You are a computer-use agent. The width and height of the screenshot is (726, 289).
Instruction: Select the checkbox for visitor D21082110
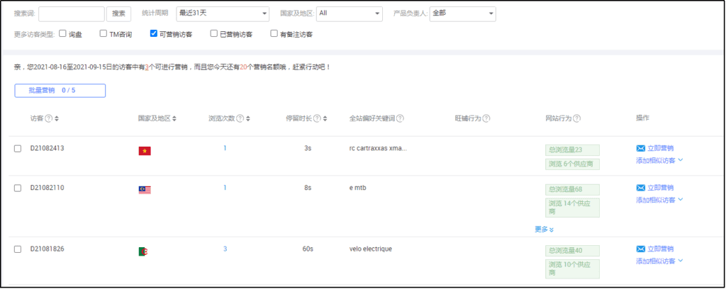click(x=18, y=188)
